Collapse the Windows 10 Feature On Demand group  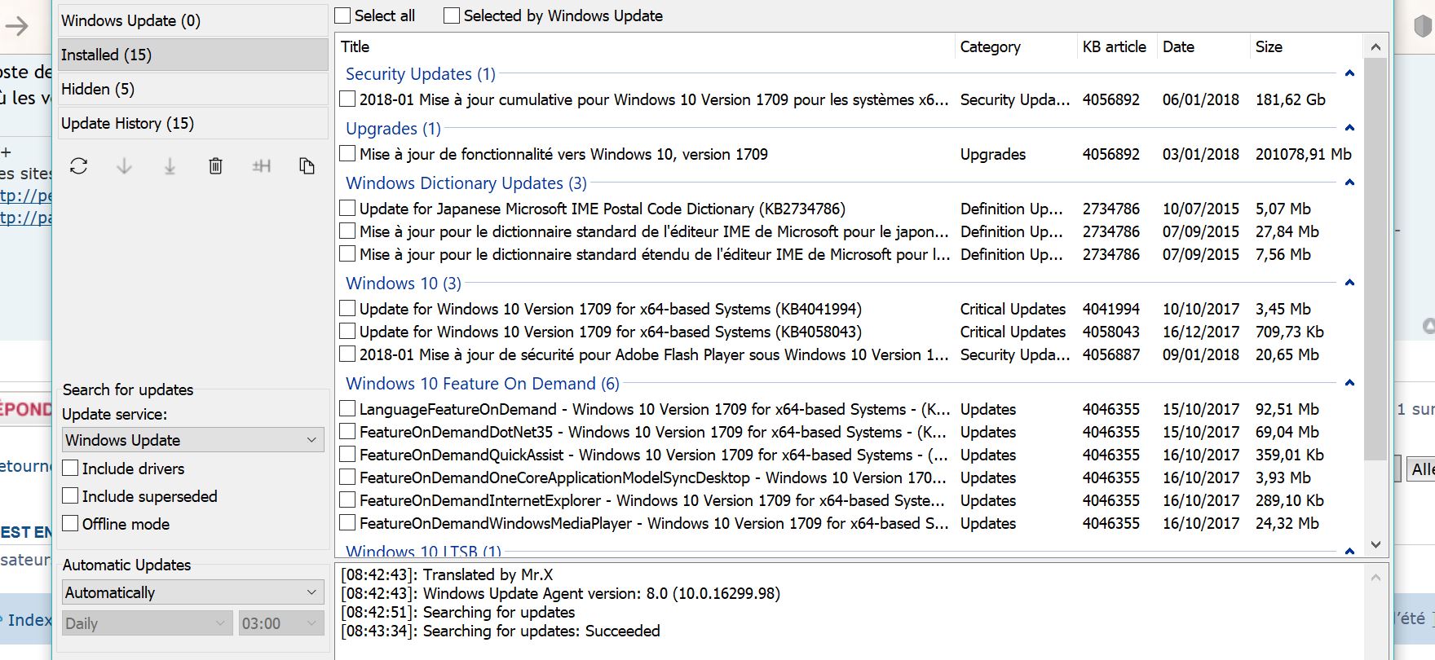click(x=1349, y=383)
